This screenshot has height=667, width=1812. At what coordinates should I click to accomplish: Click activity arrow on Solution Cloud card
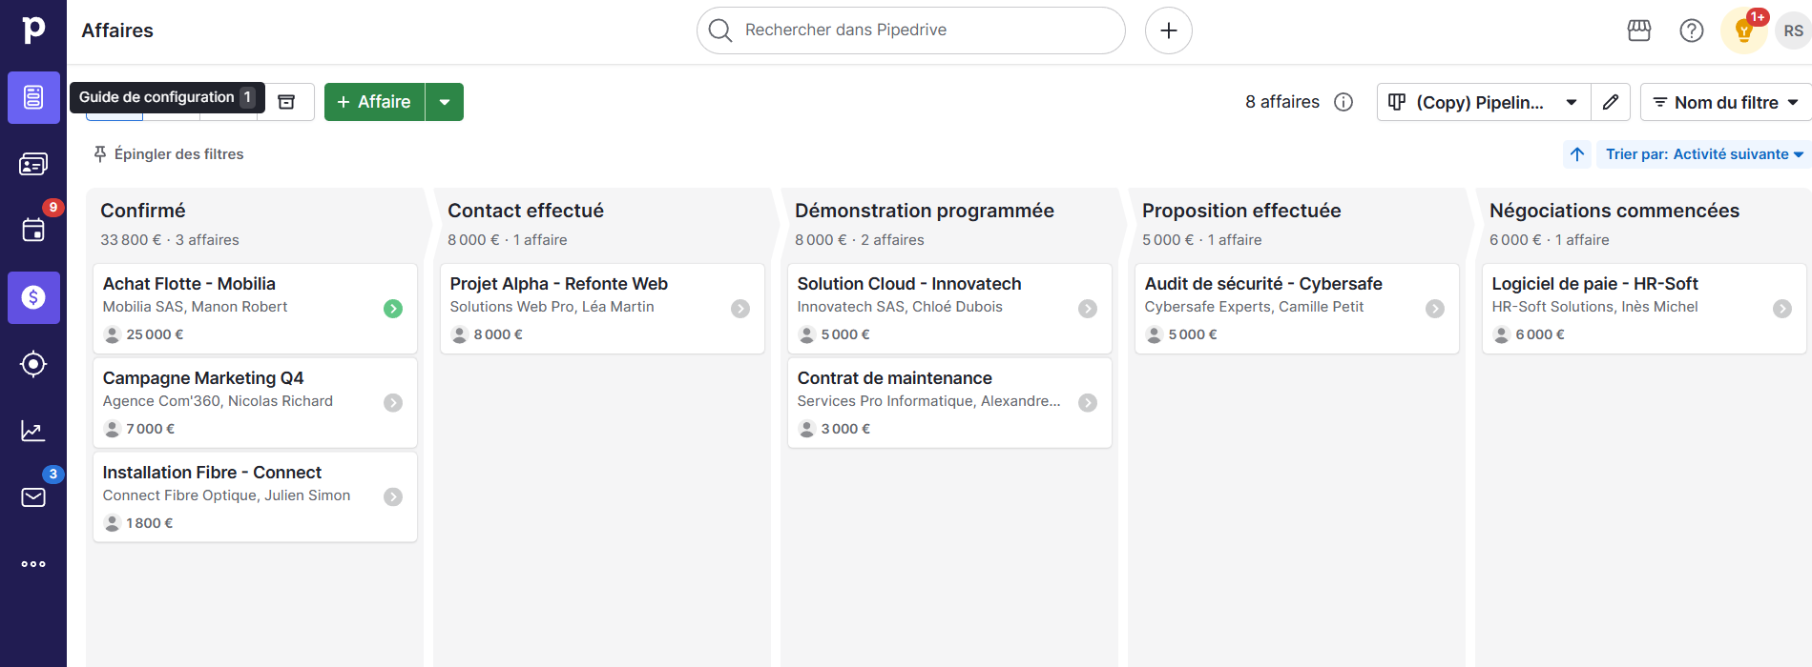point(1088,309)
